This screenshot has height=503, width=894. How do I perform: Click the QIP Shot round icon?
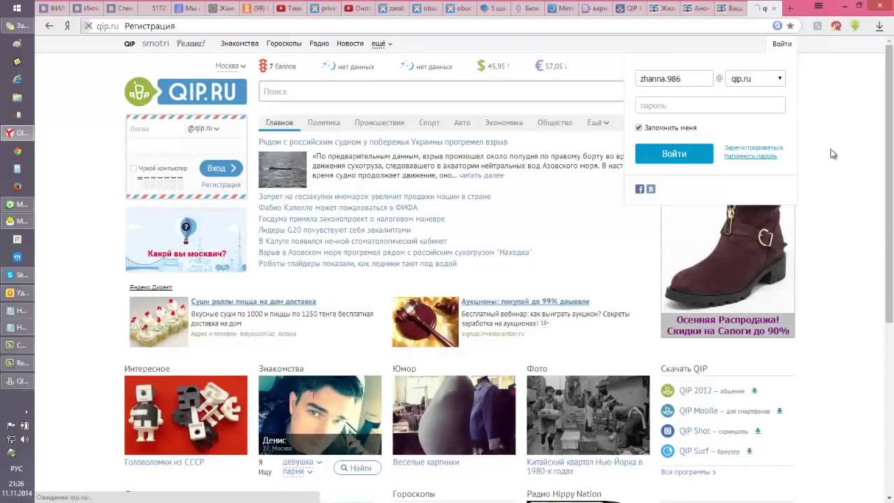point(668,431)
